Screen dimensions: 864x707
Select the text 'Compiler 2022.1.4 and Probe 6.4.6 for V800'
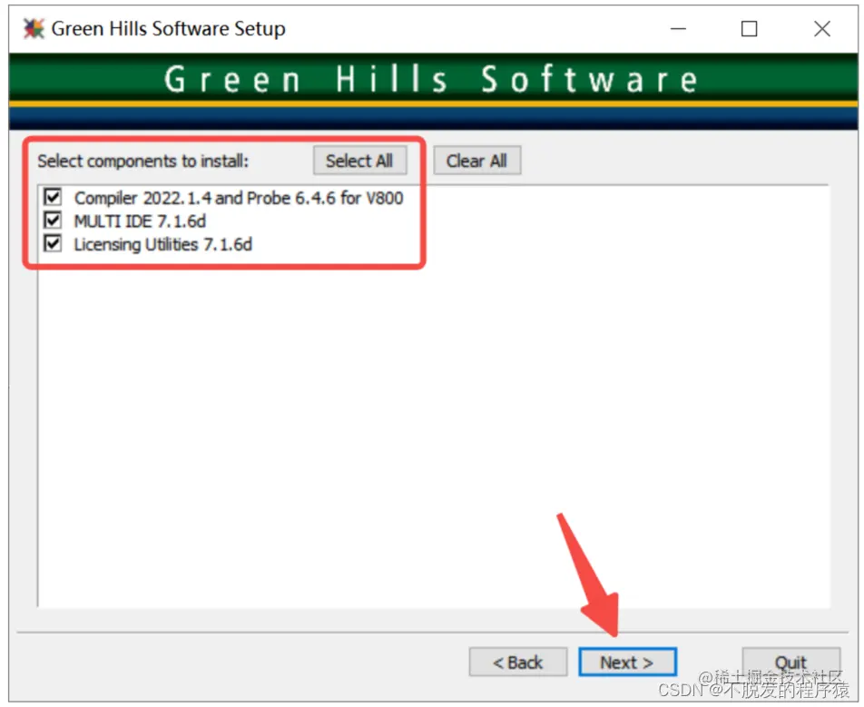pos(239,198)
